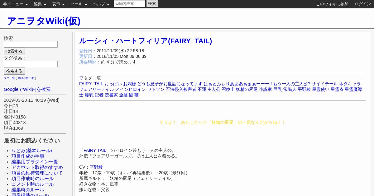Open the 編集 dropdown menu

coord(40,4)
